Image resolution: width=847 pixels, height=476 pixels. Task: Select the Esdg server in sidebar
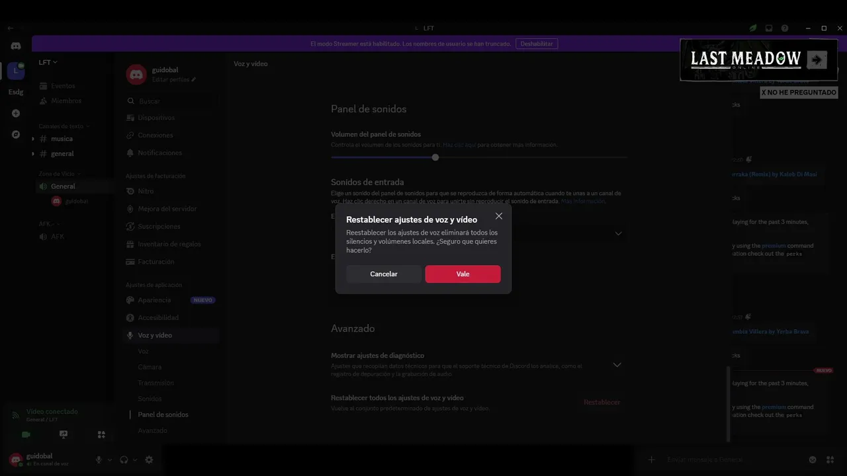click(x=16, y=92)
